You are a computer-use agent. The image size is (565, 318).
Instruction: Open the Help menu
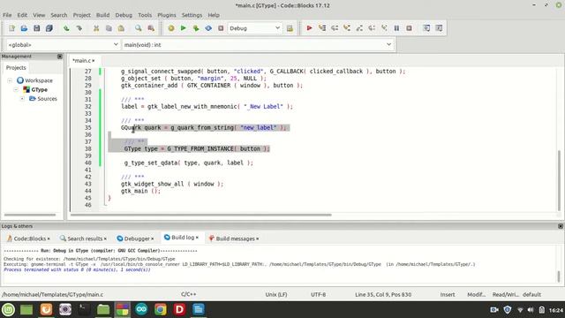(214, 15)
